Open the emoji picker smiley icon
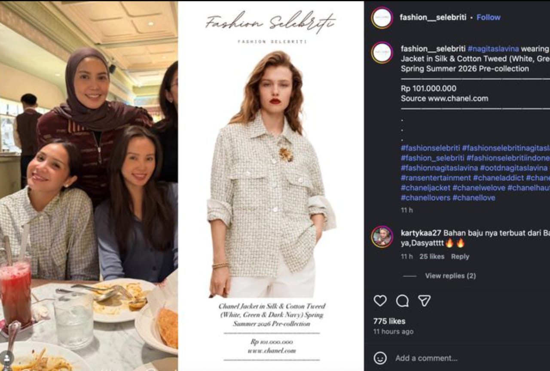Viewport: 550px width, 371px height. point(380,358)
